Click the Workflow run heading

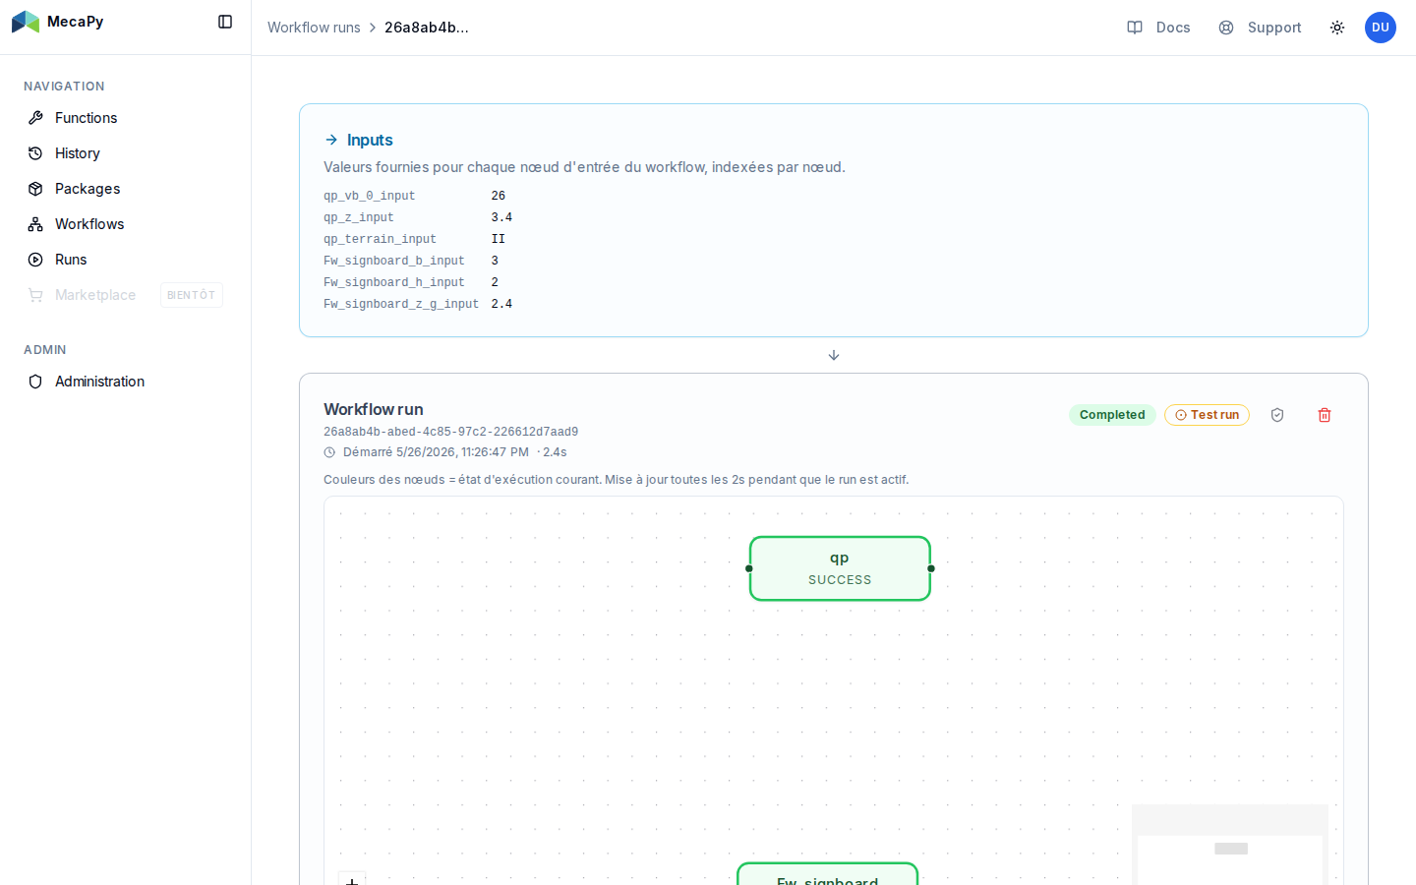tap(374, 409)
